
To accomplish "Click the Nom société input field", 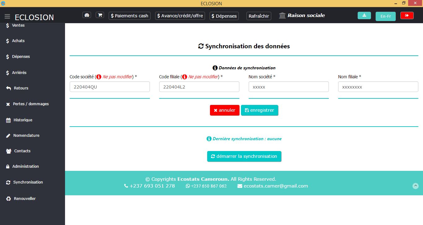I will [x=288, y=87].
